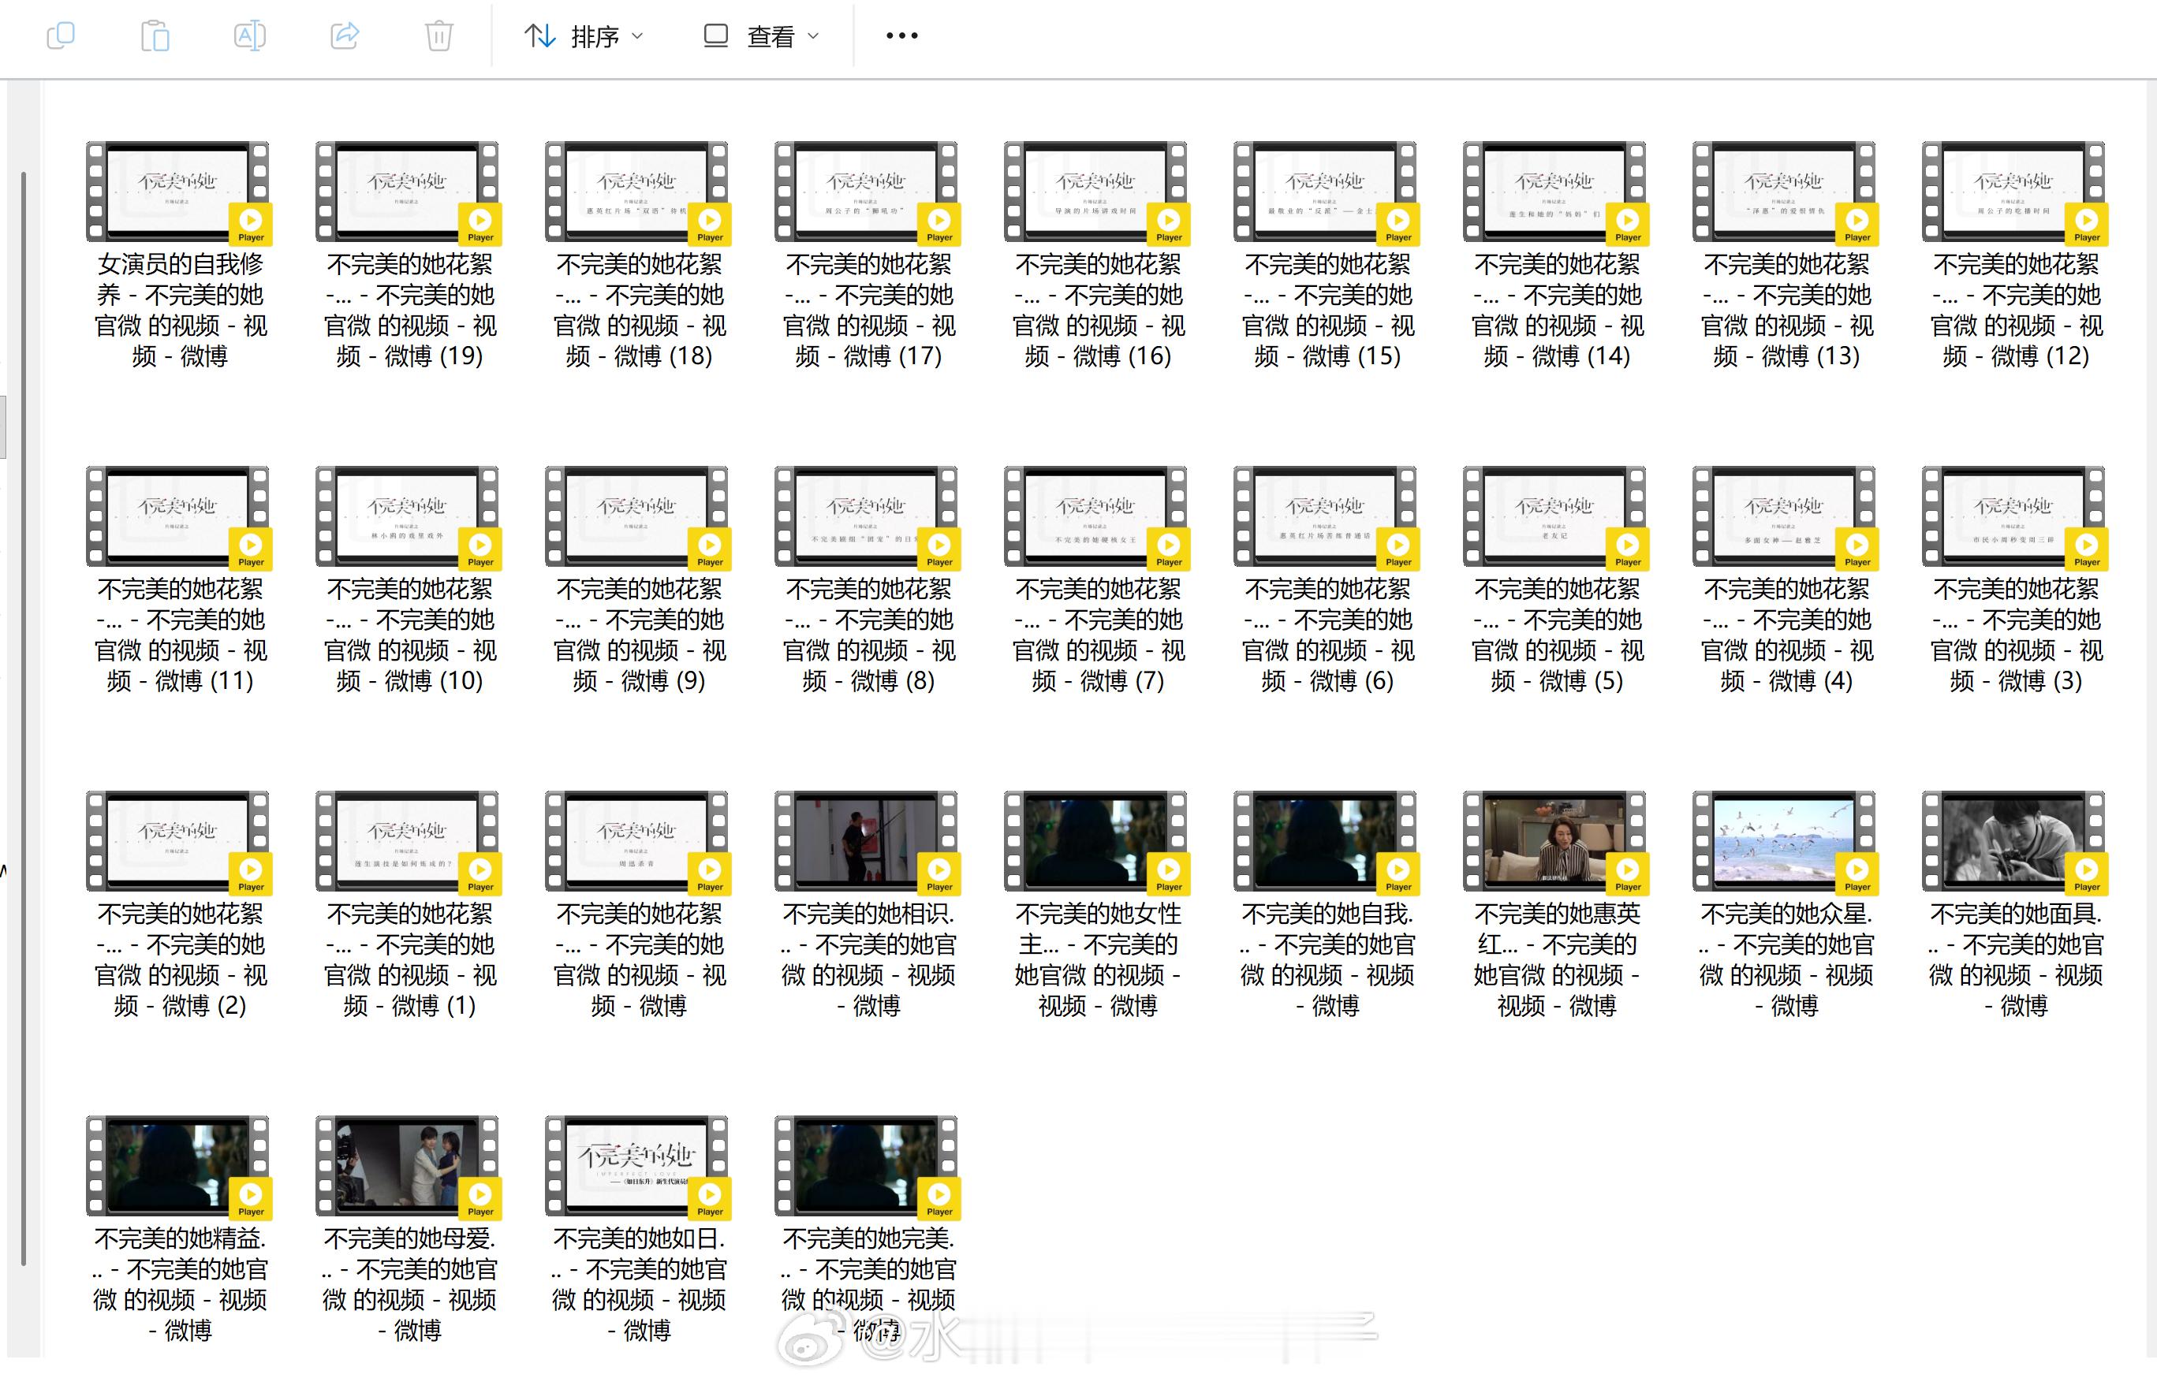Select video file ending with 微博 (8)

866,581
